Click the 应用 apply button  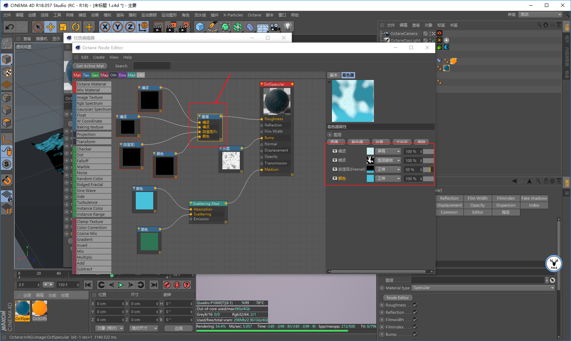coord(179,328)
